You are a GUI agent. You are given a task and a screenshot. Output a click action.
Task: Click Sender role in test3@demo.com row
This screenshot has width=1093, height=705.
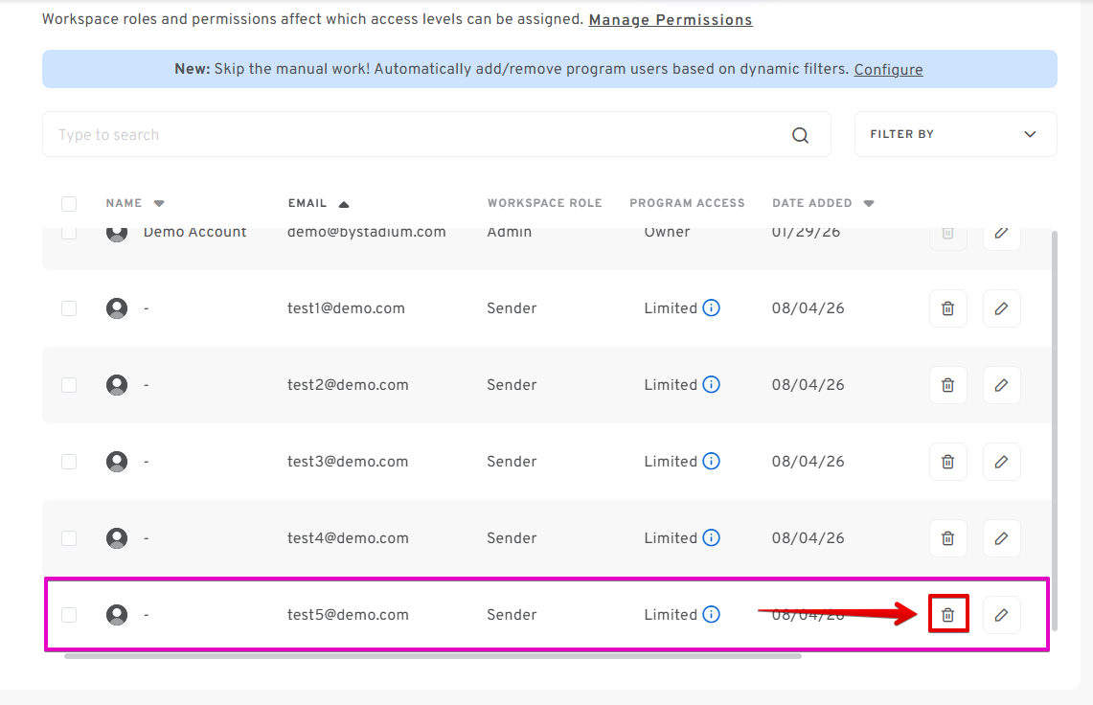[512, 462]
